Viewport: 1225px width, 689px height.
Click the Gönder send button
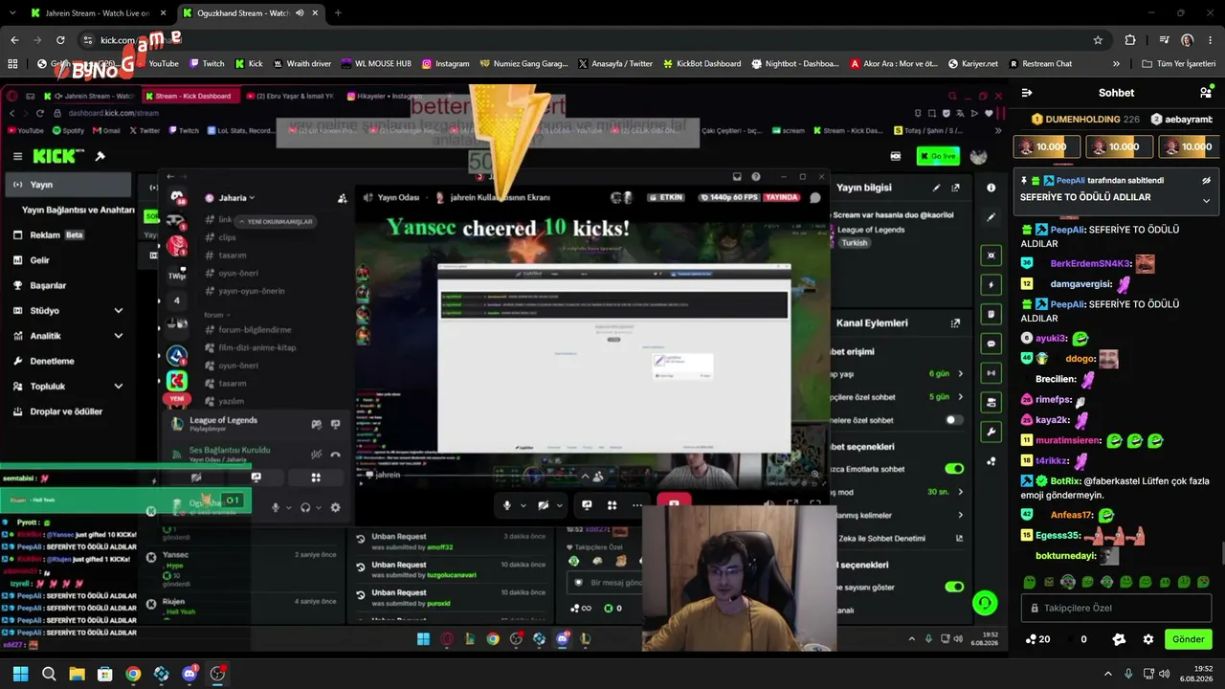pyautogui.click(x=1189, y=639)
